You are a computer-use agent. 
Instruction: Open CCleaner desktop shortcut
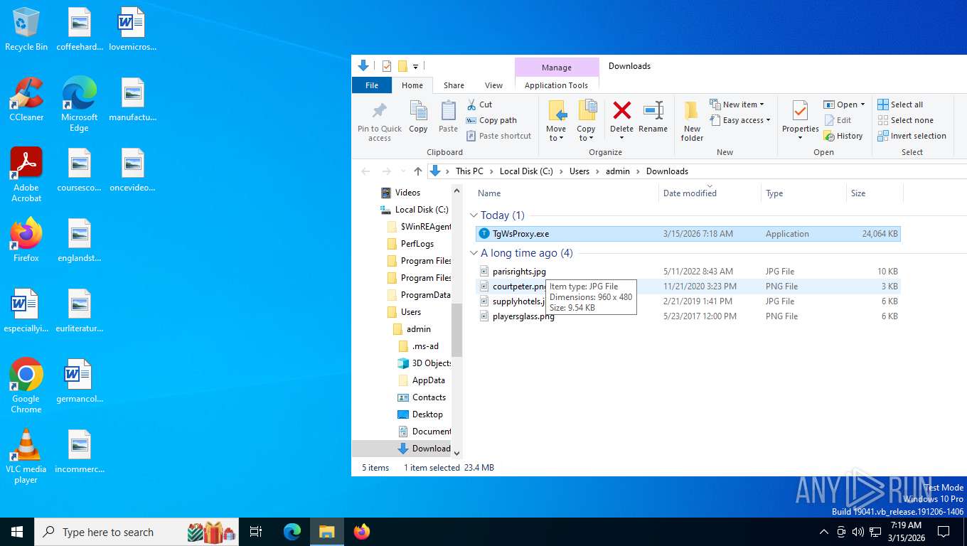point(26,100)
